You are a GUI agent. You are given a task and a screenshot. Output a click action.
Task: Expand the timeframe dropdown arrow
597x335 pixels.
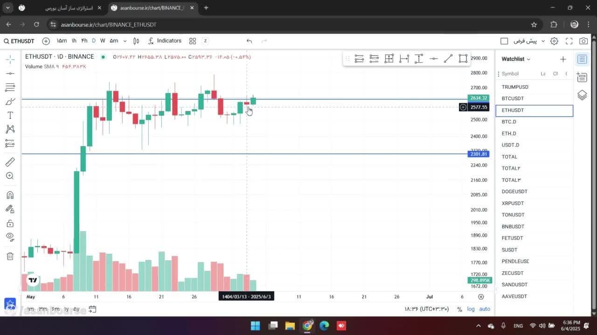(x=125, y=41)
